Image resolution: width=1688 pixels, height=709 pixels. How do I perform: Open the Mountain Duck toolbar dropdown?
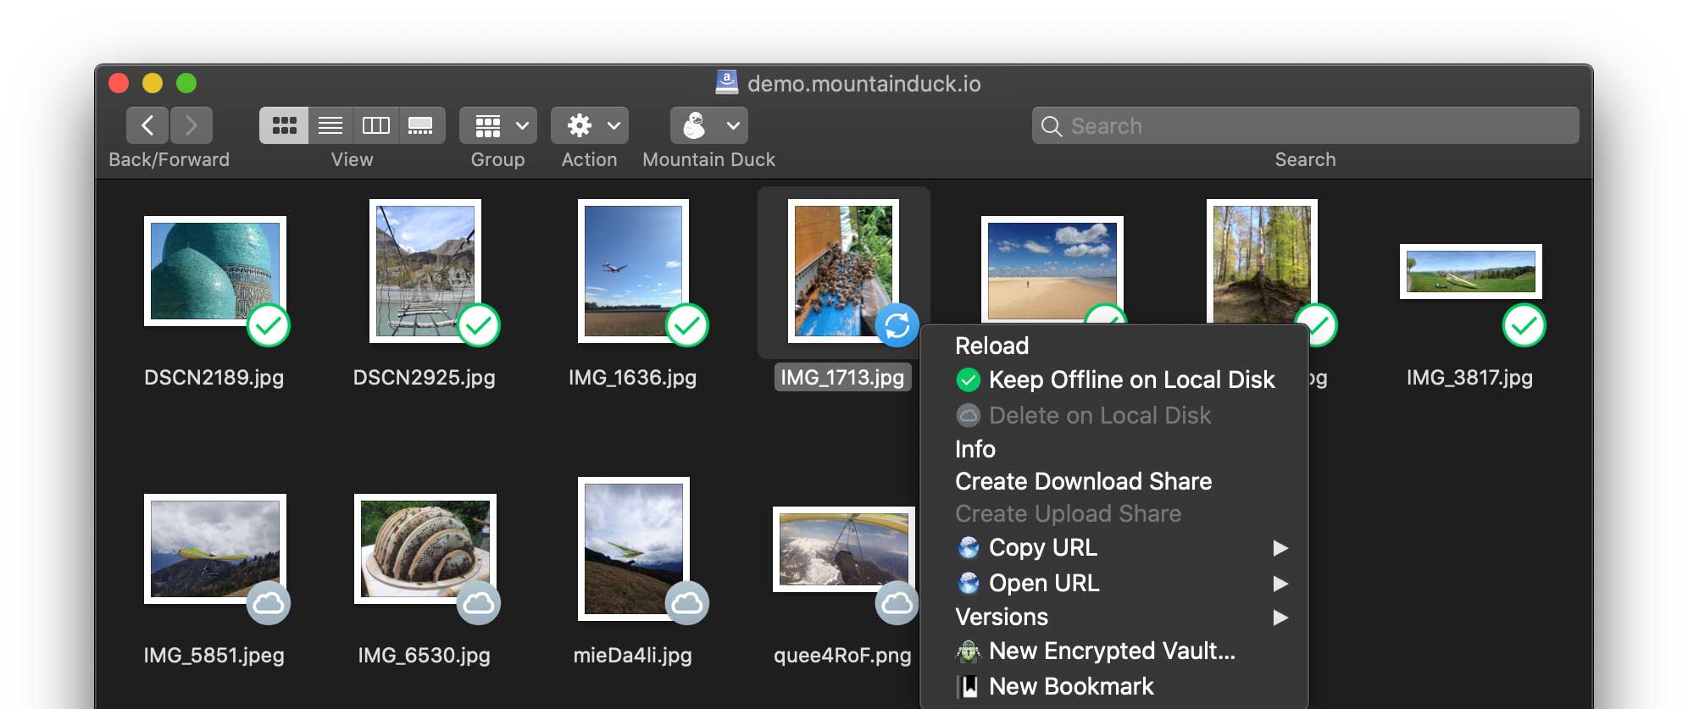point(708,126)
